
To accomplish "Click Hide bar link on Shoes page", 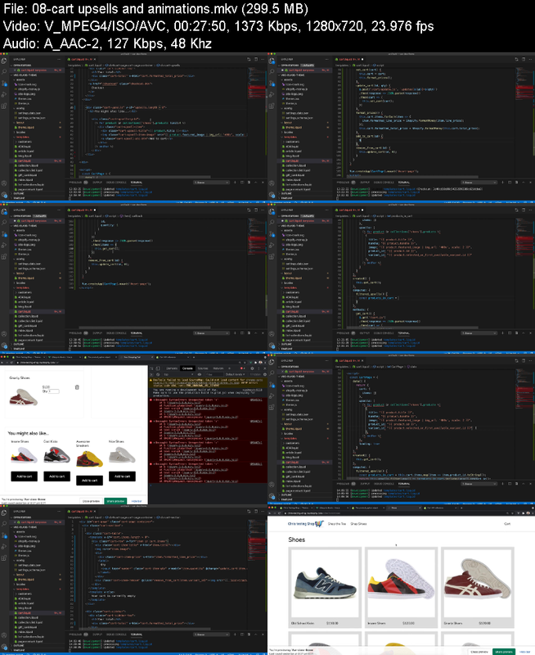I will (524, 652).
